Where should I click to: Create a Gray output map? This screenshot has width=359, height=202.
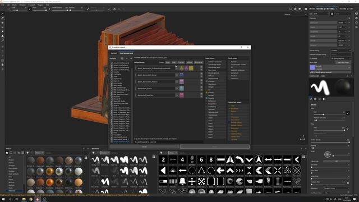(x=168, y=62)
